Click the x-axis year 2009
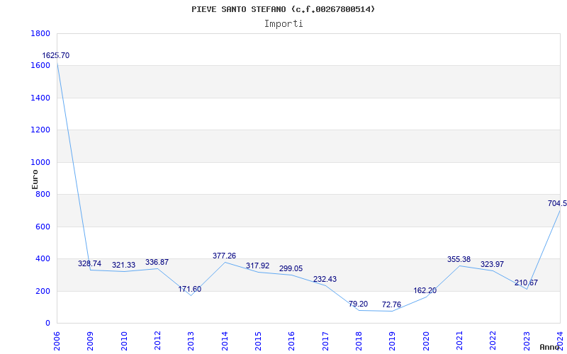 click(x=91, y=341)
